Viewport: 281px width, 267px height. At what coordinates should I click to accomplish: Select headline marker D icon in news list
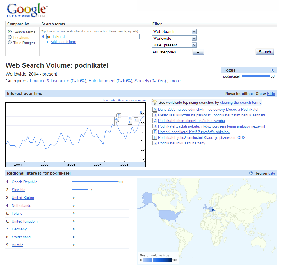tap(155, 126)
